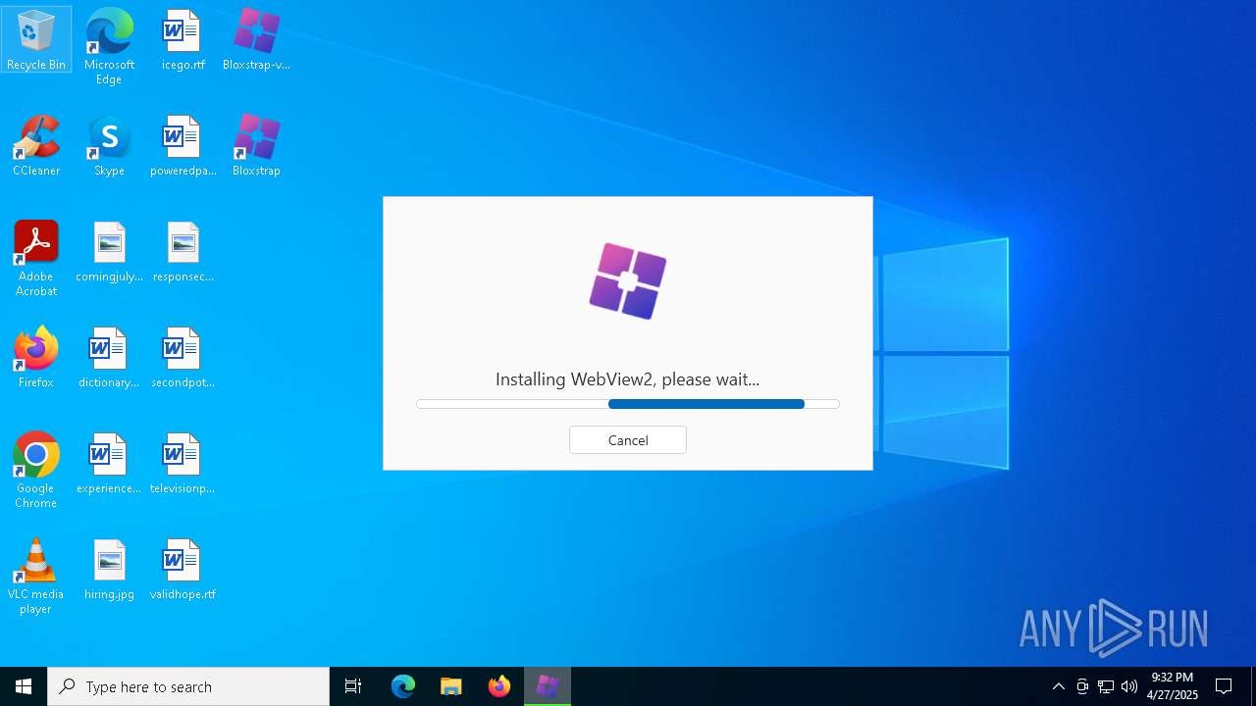Select the Recycle Bin desktop icon
This screenshot has width=1256, height=706.
coord(36,40)
